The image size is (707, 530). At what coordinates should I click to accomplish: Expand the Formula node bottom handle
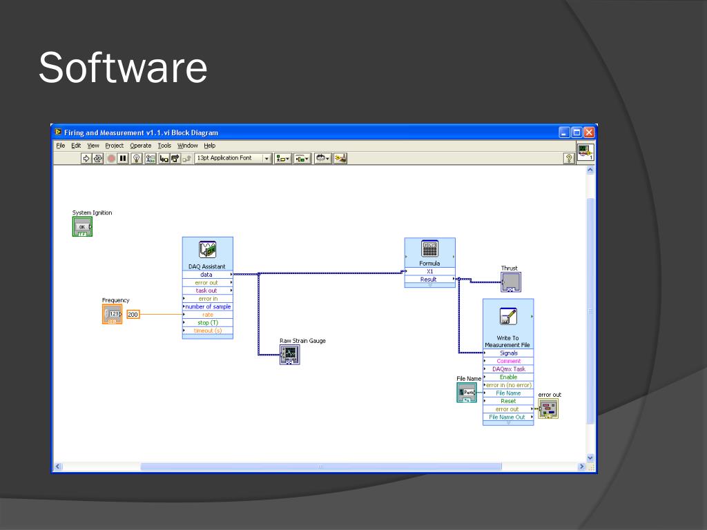tap(429, 285)
